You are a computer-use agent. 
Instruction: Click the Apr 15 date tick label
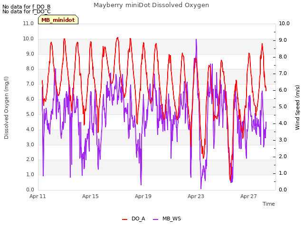point(90,196)
